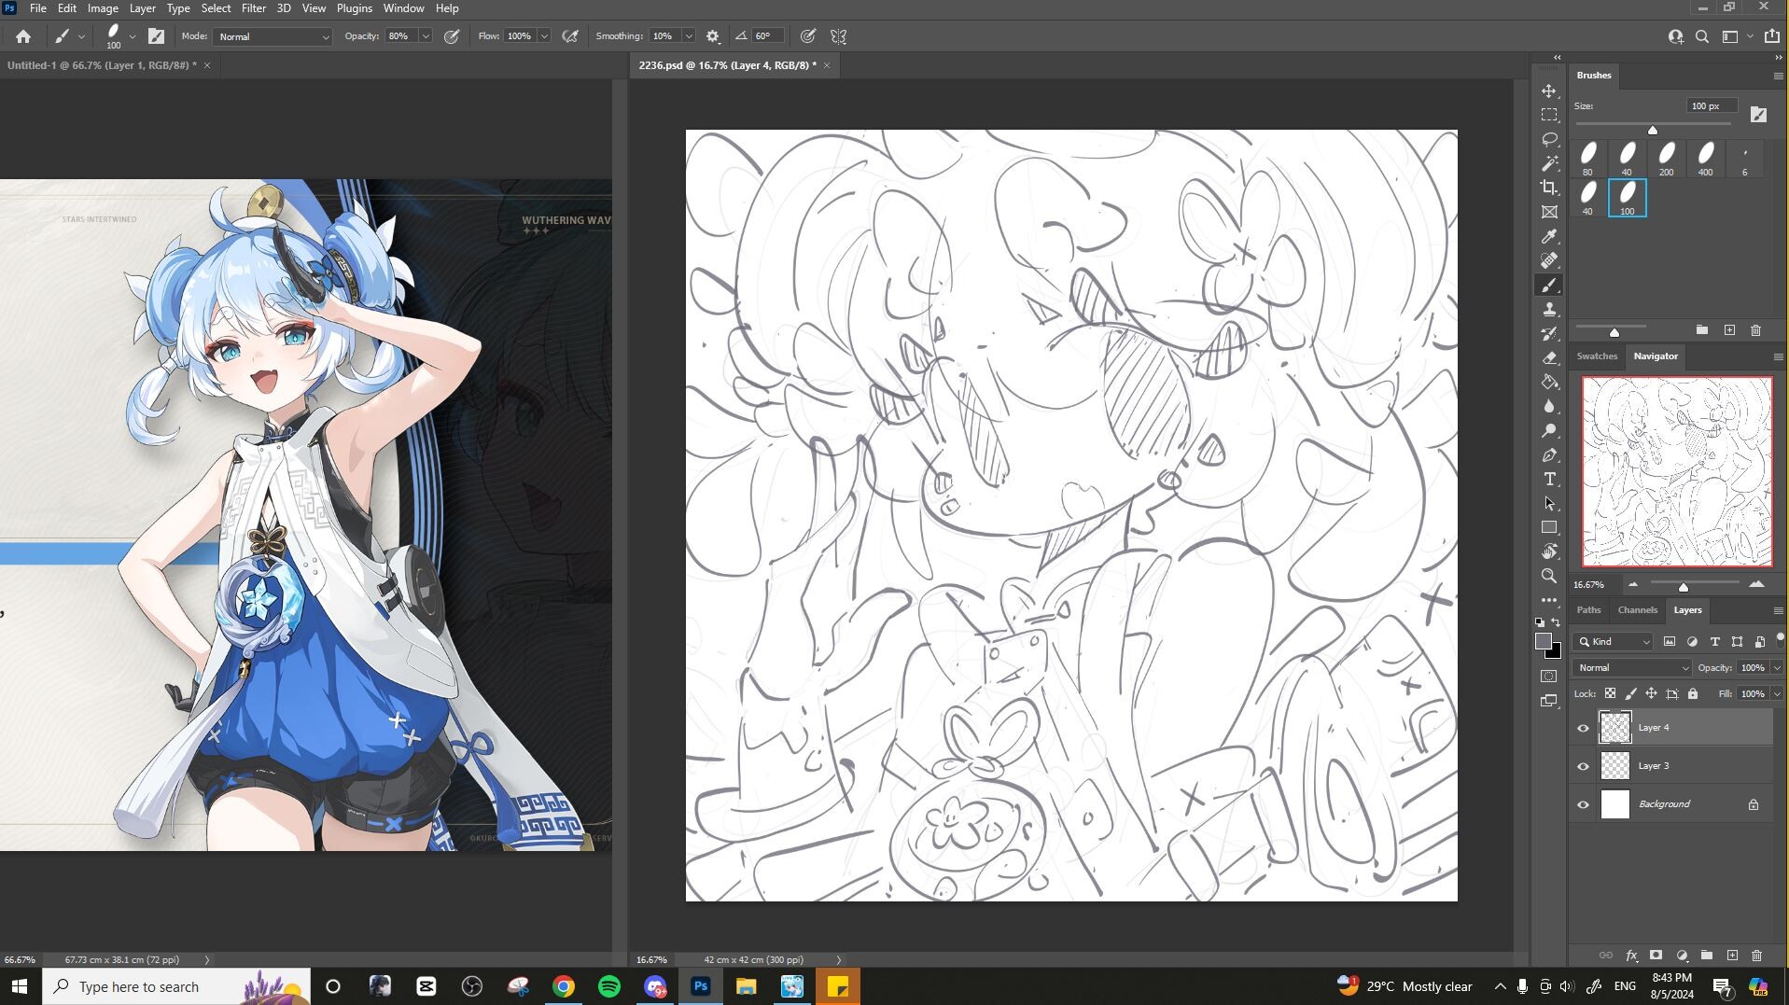The width and height of the screenshot is (1789, 1005).
Task: Select the Crop tool
Action: [x=1549, y=188]
